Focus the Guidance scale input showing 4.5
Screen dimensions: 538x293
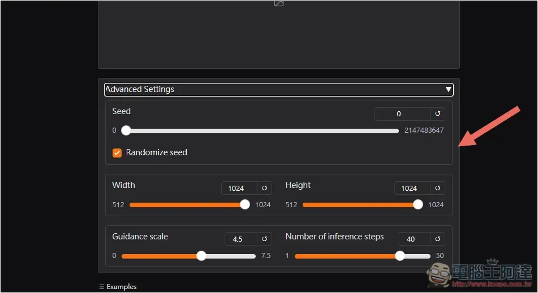241,239
